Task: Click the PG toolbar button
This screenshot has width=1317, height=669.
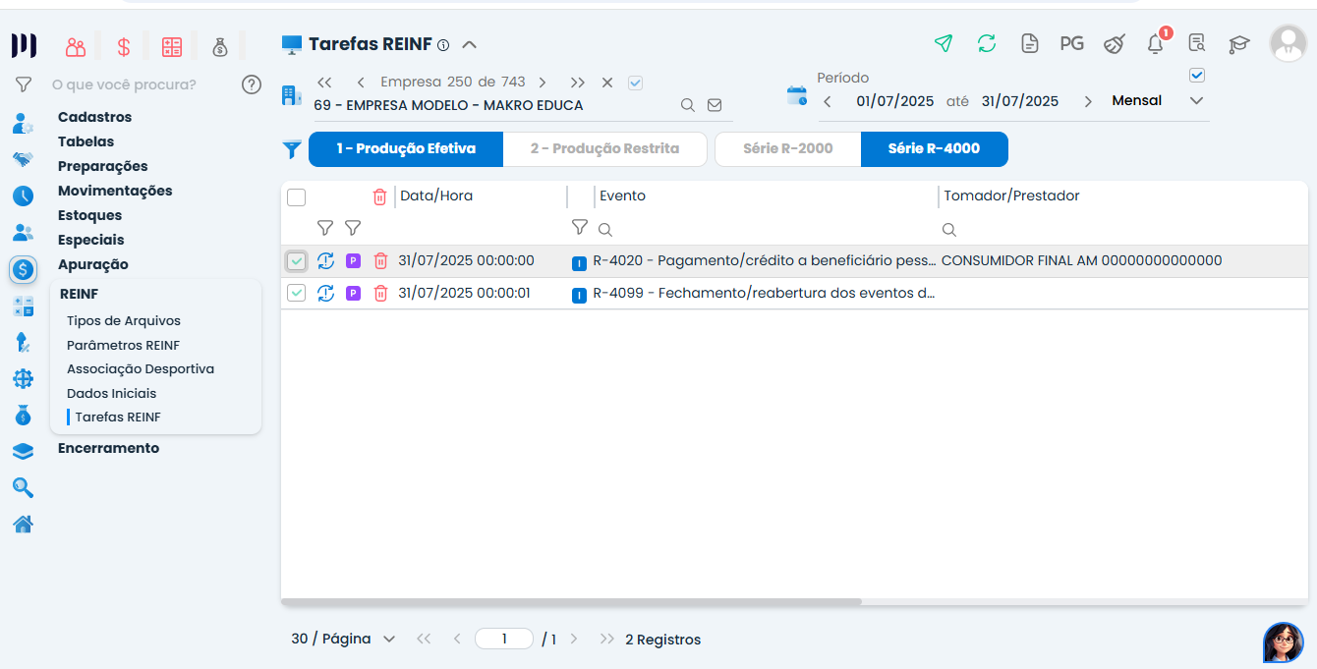Action: (x=1071, y=43)
